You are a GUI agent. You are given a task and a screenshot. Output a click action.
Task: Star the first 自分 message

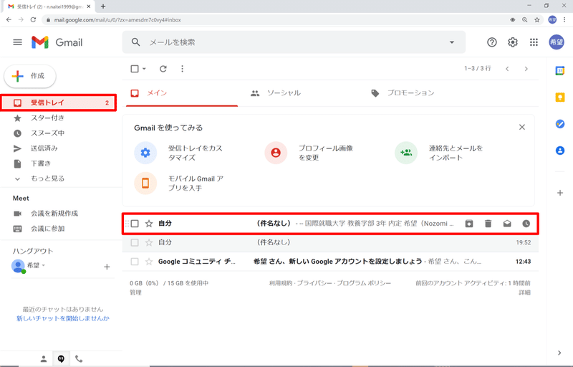point(149,224)
